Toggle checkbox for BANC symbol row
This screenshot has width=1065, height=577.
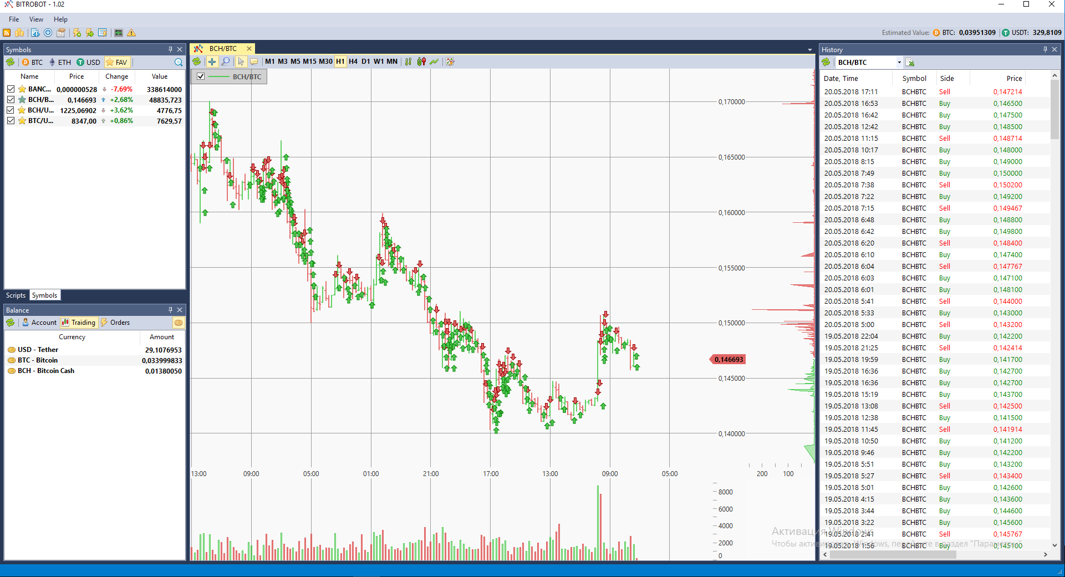pyautogui.click(x=11, y=89)
